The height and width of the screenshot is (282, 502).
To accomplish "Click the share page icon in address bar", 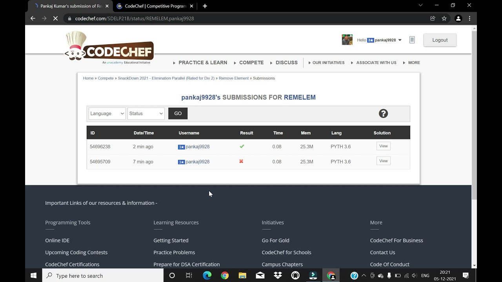I will [x=433, y=18].
